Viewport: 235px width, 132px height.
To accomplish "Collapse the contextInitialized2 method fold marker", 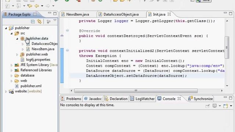I will pos(68,51).
